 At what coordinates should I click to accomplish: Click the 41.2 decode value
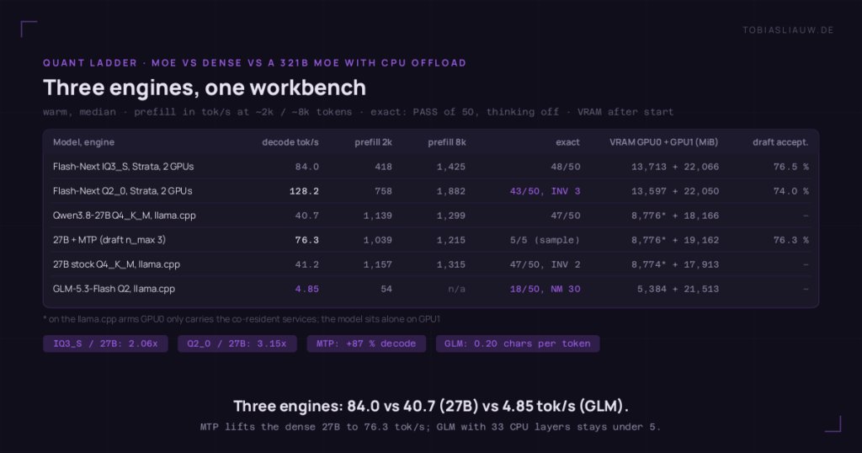306,264
